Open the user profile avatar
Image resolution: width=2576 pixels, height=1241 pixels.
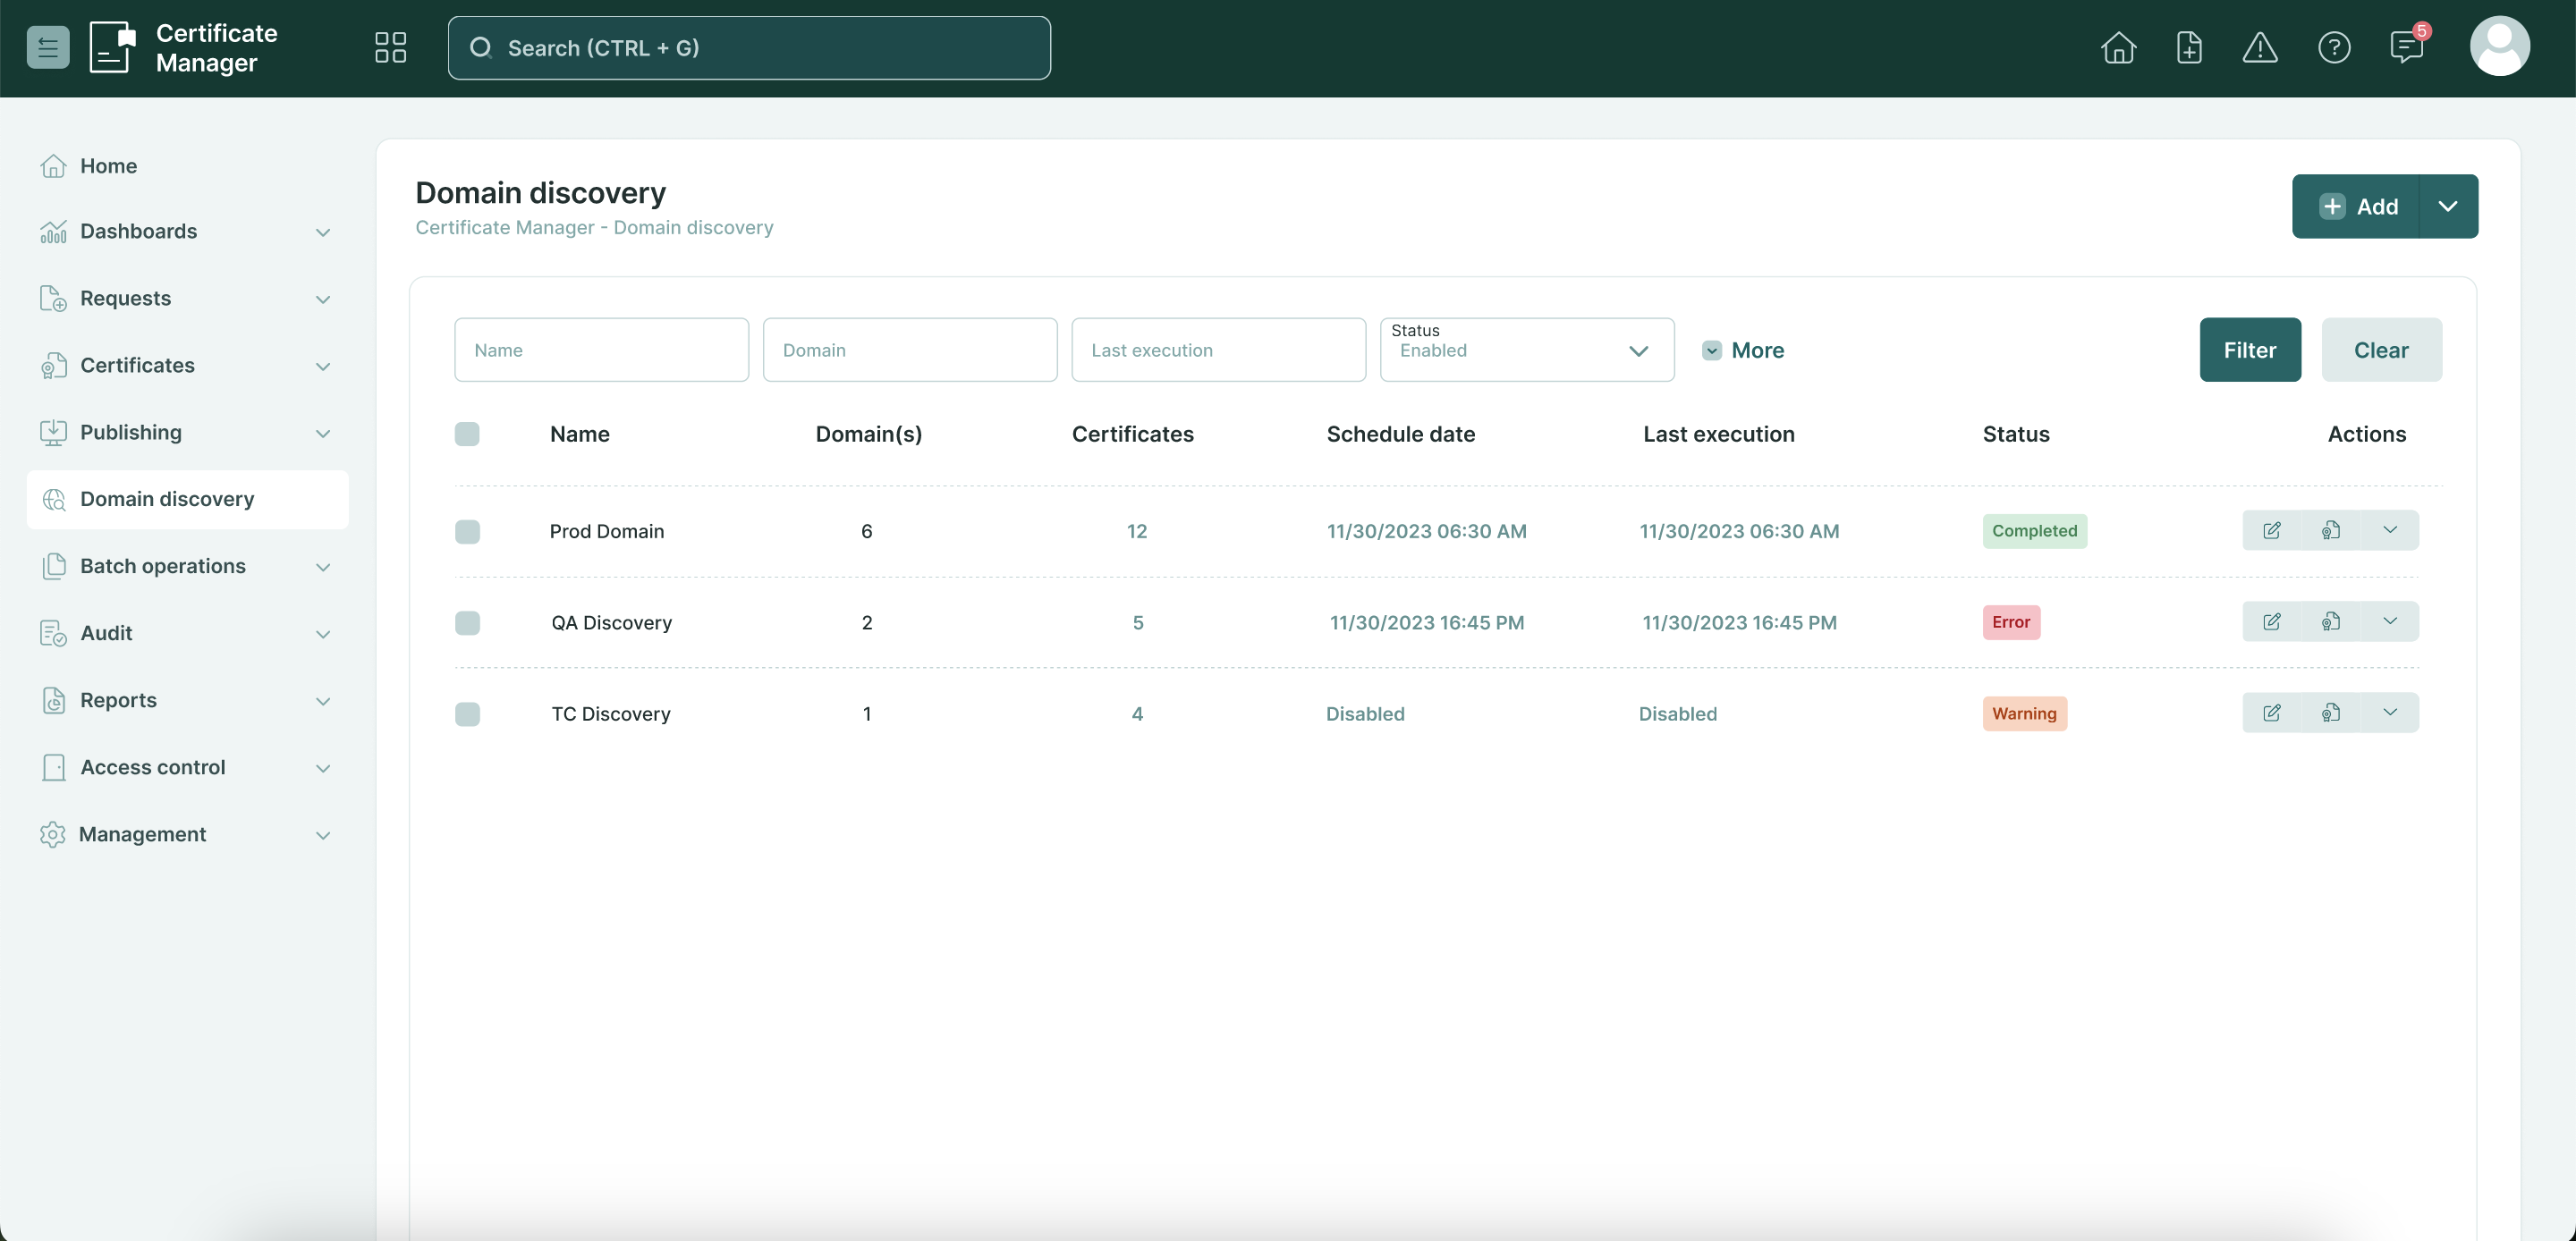[2500, 46]
